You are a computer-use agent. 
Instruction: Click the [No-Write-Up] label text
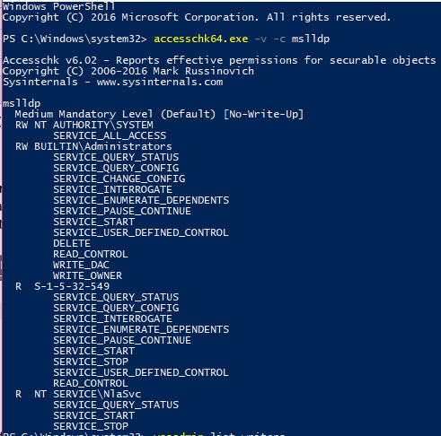pos(264,114)
